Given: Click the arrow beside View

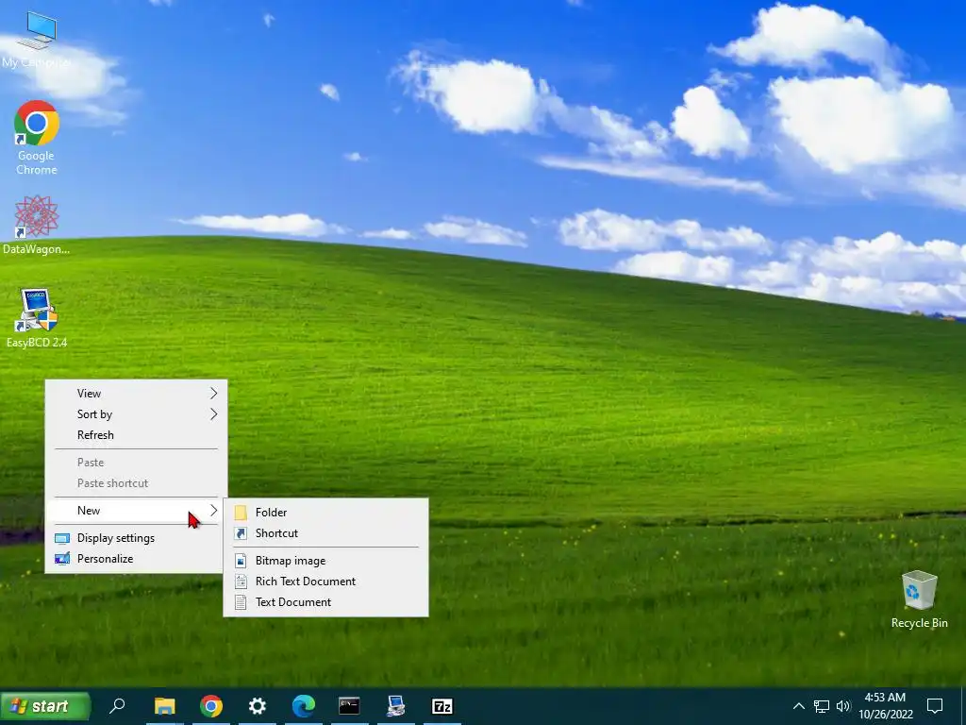Looking at the screenshot, I should click(214, 394).
